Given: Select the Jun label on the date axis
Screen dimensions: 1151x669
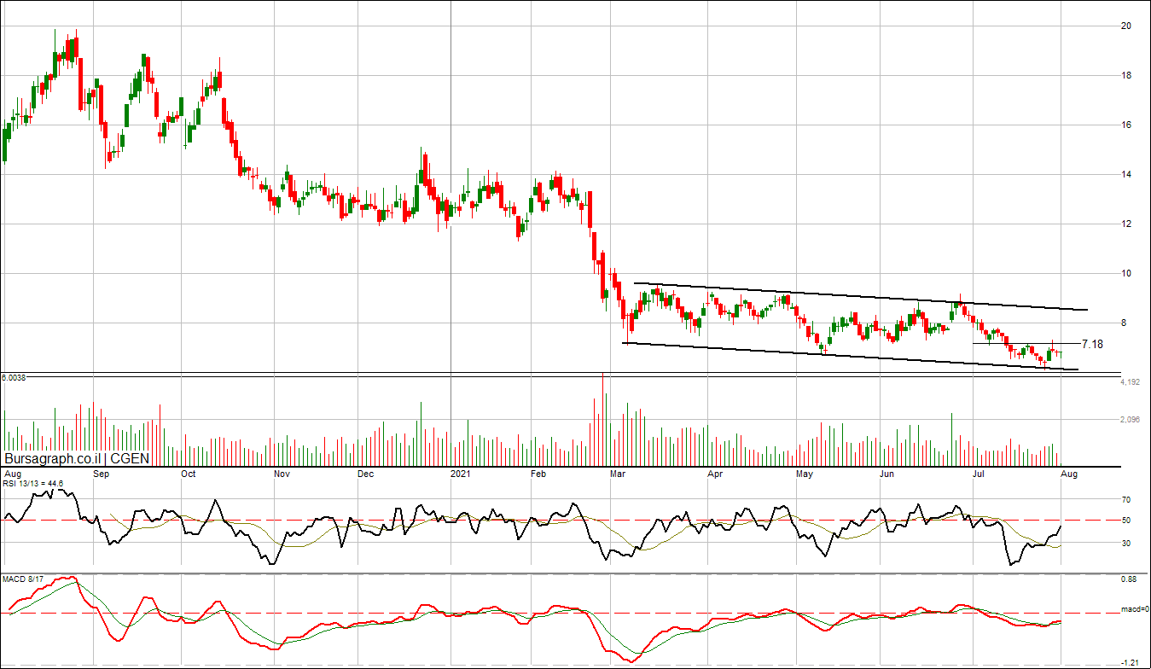Looking at the screenshot, I should click(887, 473).
